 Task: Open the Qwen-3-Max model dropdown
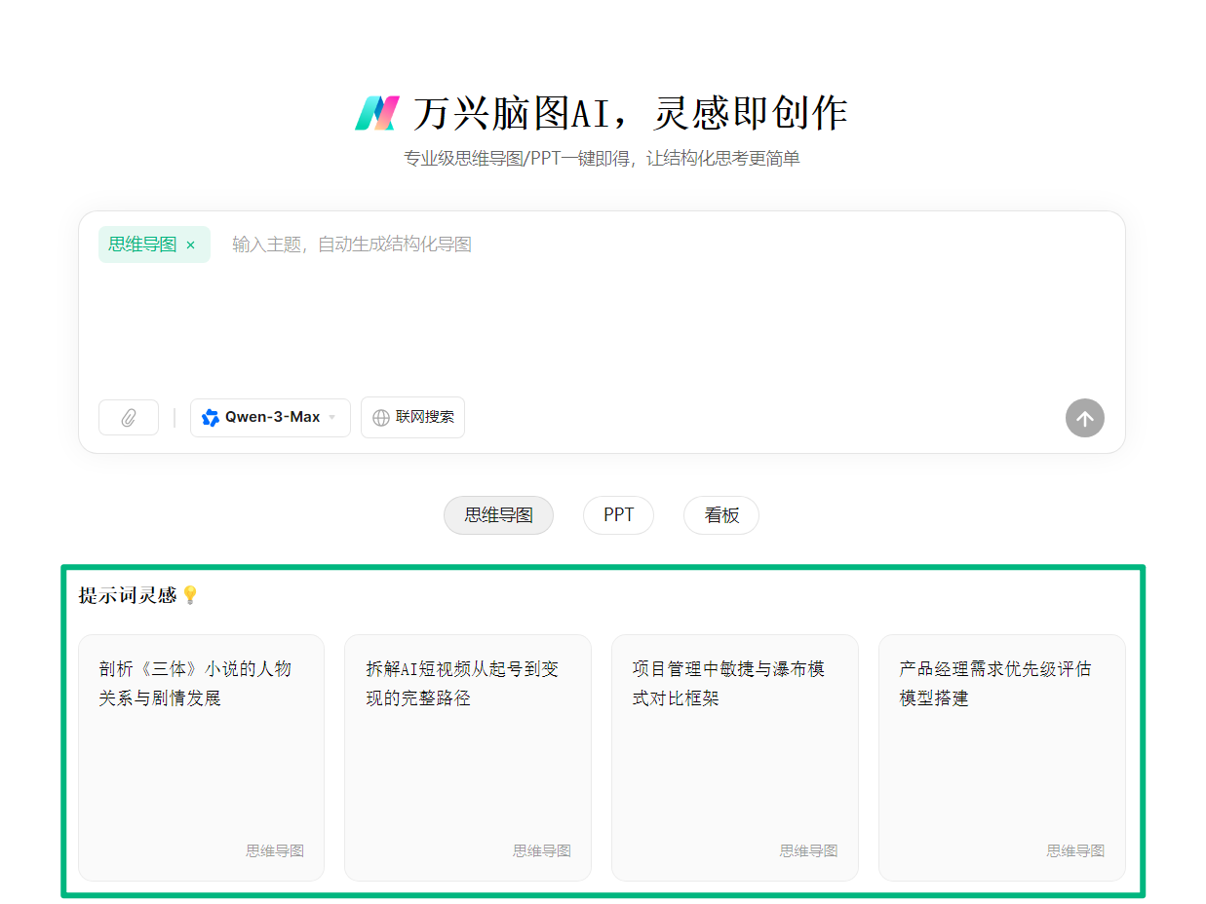tap(270, 417)
